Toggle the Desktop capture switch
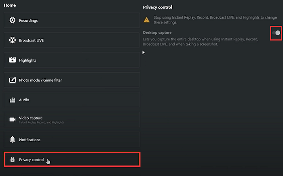This screenshot has width=283, height=176. (x=276, y=33)
